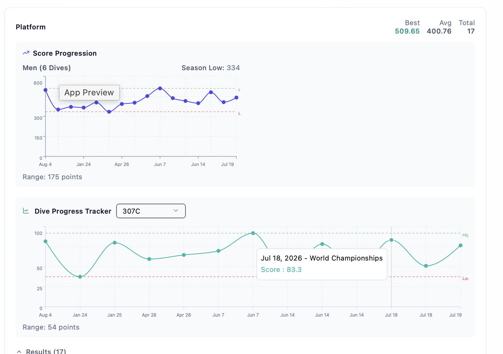This screenshot has height=354, width=503.
Task: Click the Jun 7 peak point at 100 in the dive tracker
Action: pos(253,233)
